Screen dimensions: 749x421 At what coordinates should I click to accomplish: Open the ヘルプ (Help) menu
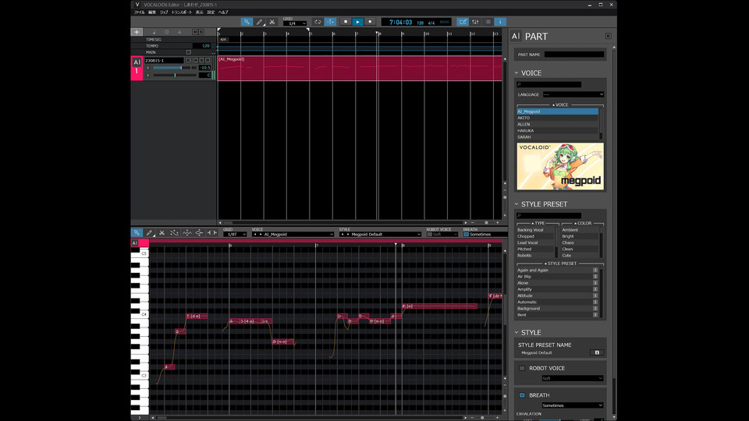point(223,12)
